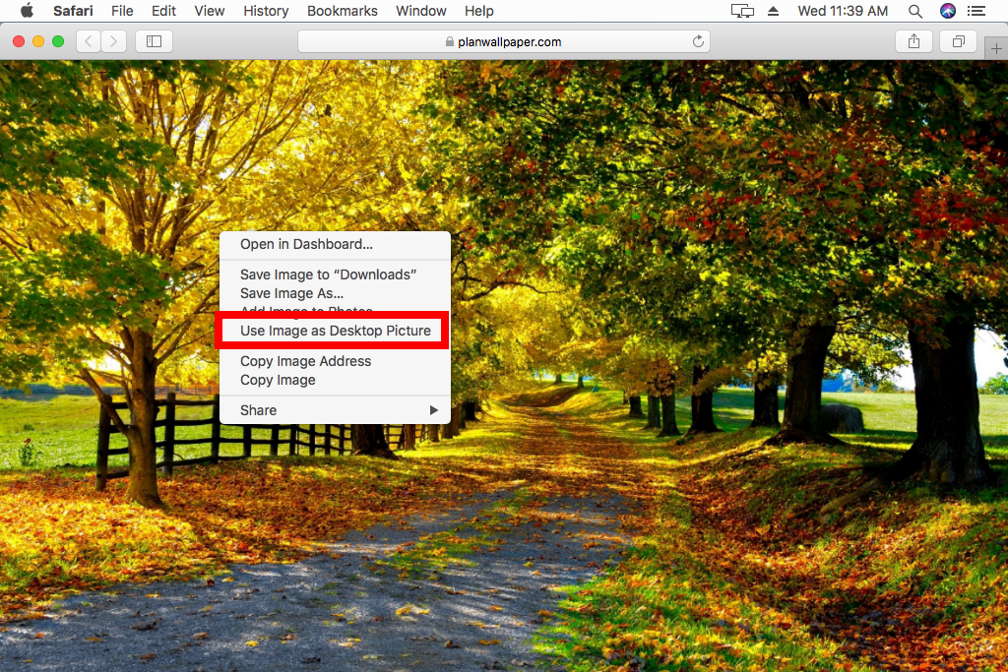
Task: Select Copy Image Address option
Action: tap(305, 361)
